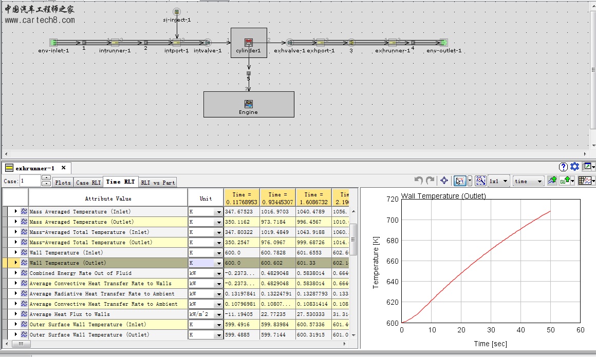Screen dimensions: 596x357
Task: Select the intvalve-1 valve node
Action: 208,43
